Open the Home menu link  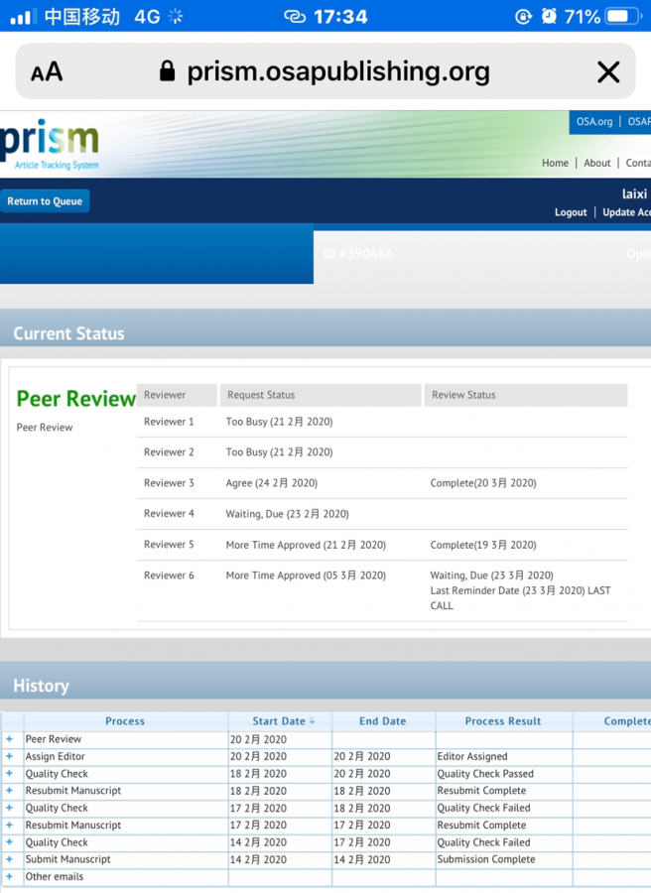pos(555,163)
